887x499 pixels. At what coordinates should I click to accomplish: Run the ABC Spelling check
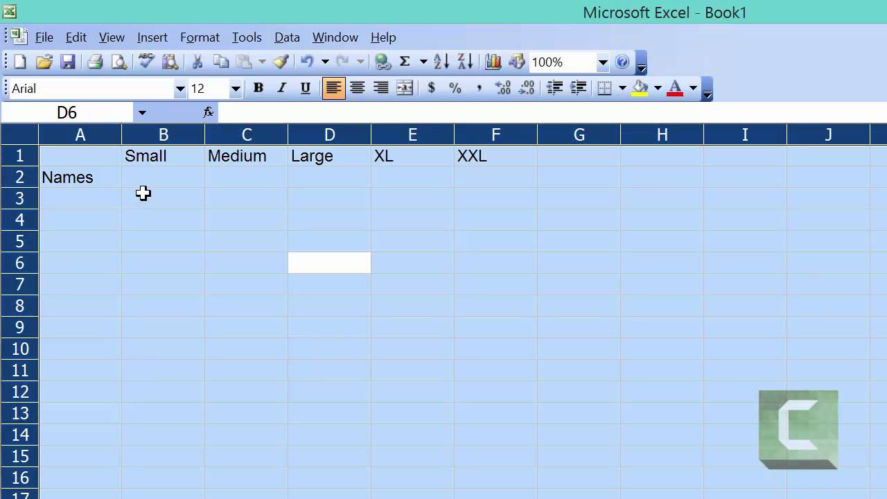click(x=146, y=62)
